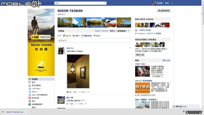Open wall filter dropdown arrow
Viewport: 204px width, 115px height.
[x=128, y=31]
